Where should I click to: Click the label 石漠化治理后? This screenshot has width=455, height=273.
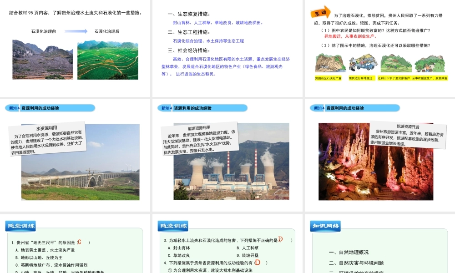pos(107,31)
